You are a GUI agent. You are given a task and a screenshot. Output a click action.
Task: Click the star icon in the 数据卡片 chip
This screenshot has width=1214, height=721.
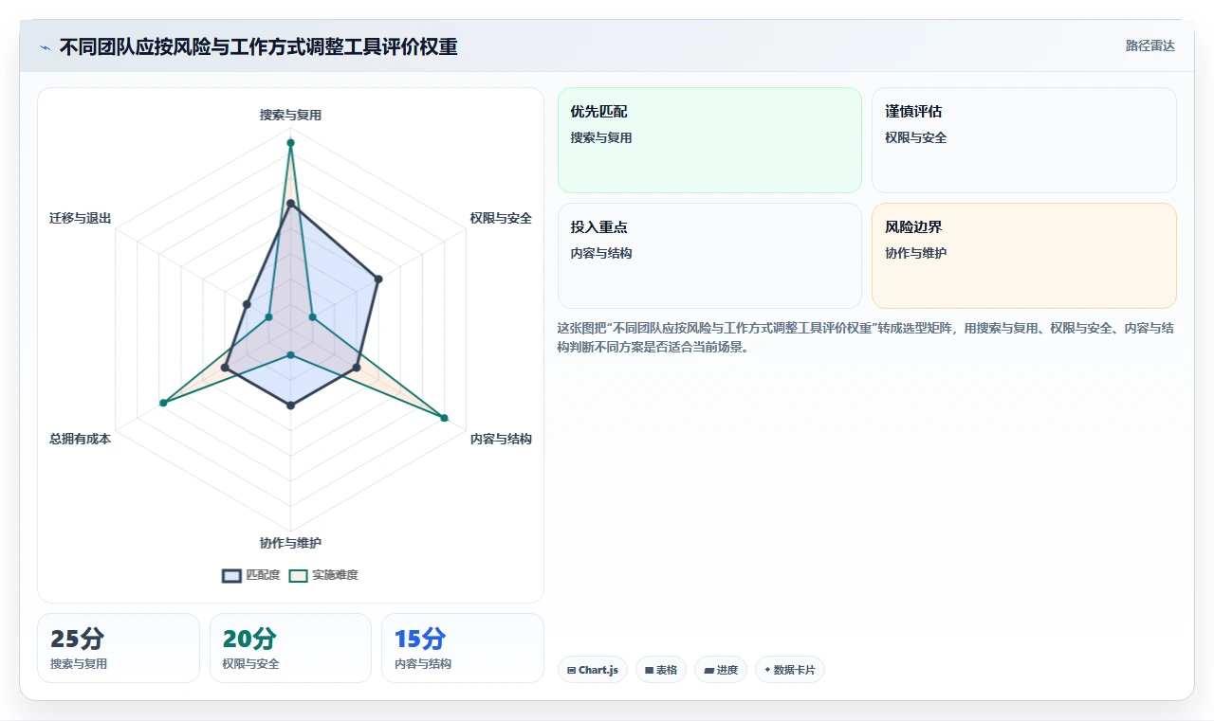coord(767,670)
